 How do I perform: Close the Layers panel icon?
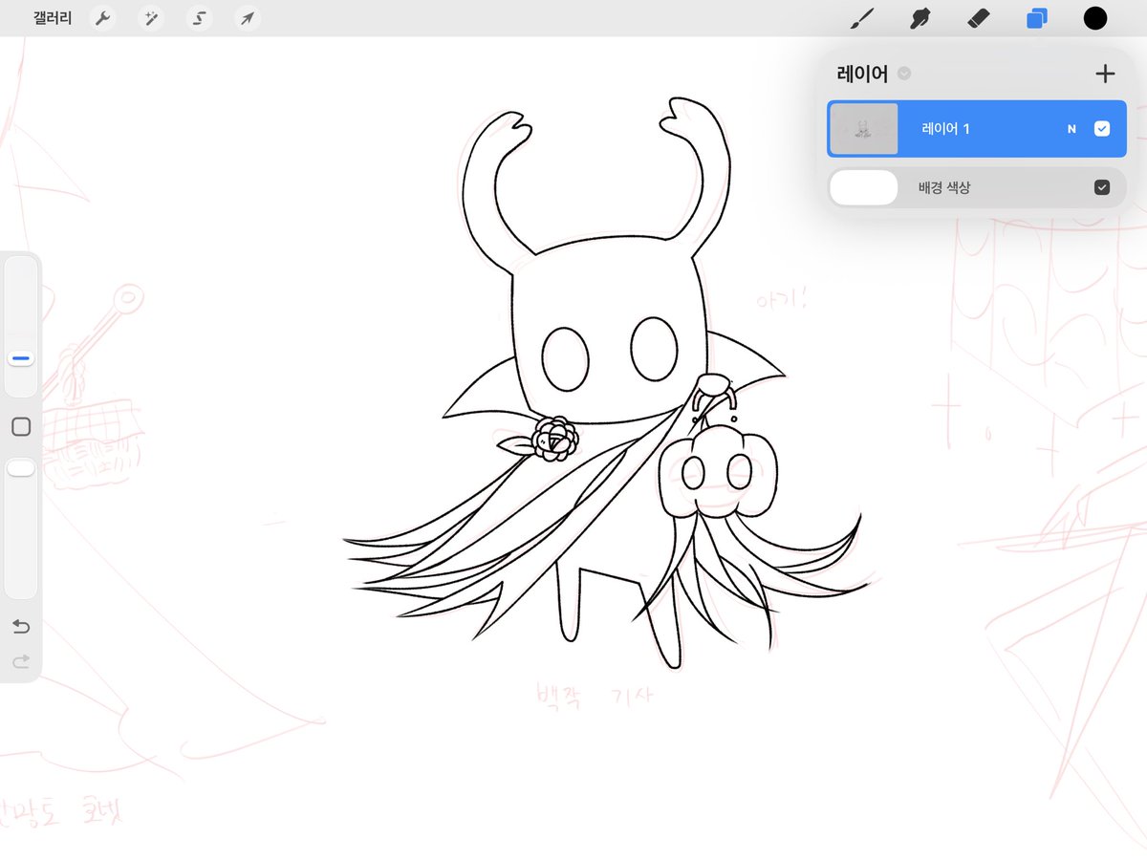1037,18
